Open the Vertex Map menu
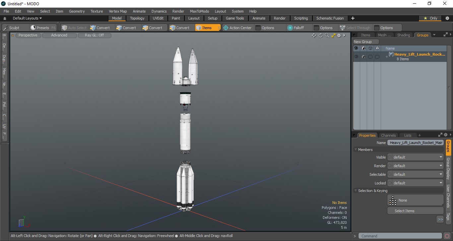This screenshot has height=241, width=453. (x=118, y=11)
